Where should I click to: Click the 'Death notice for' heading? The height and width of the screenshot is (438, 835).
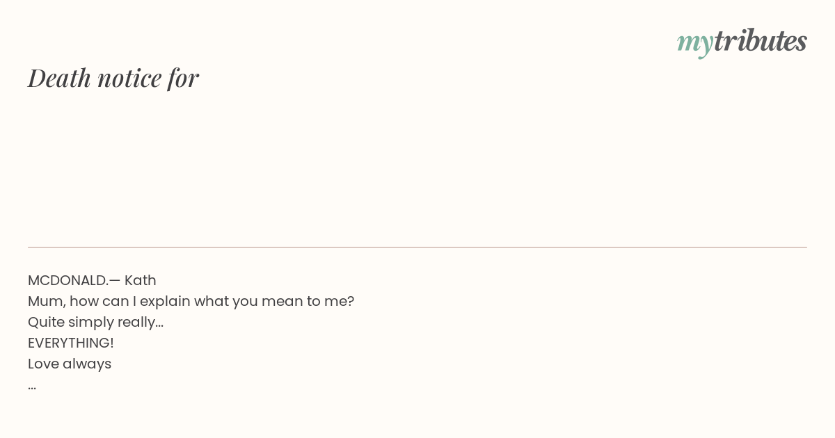click(x=113, y=78)
